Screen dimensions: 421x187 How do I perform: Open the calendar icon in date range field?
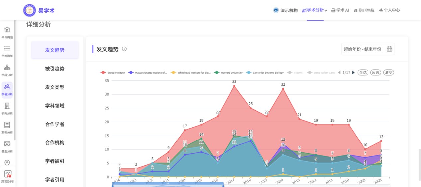390,49
